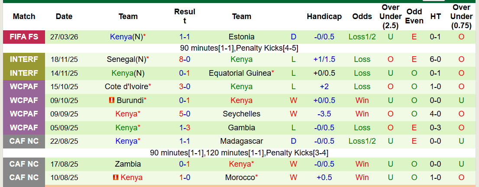Image resolution: width=479 pixels, height=187 pixels.
Task: Click the red card icon before Kenya versus Morocco
Action: 115,177
